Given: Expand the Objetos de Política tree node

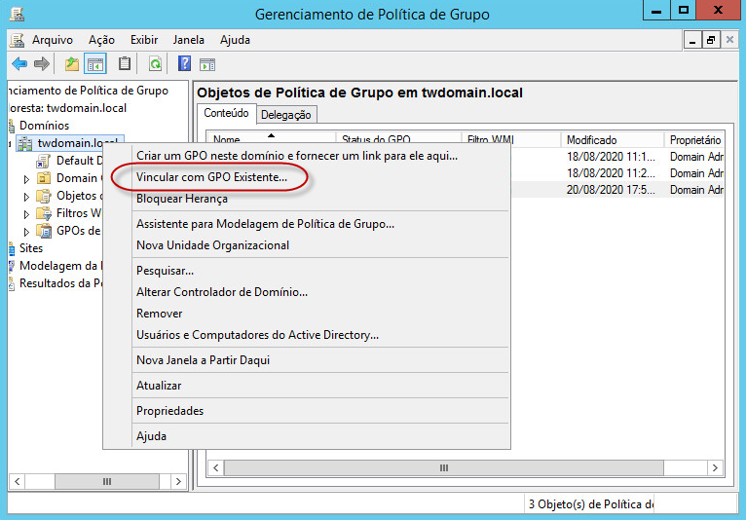Looking at the screenshot, I should [26, 197].
